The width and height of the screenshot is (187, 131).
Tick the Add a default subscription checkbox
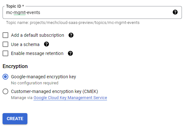(5, 35)
